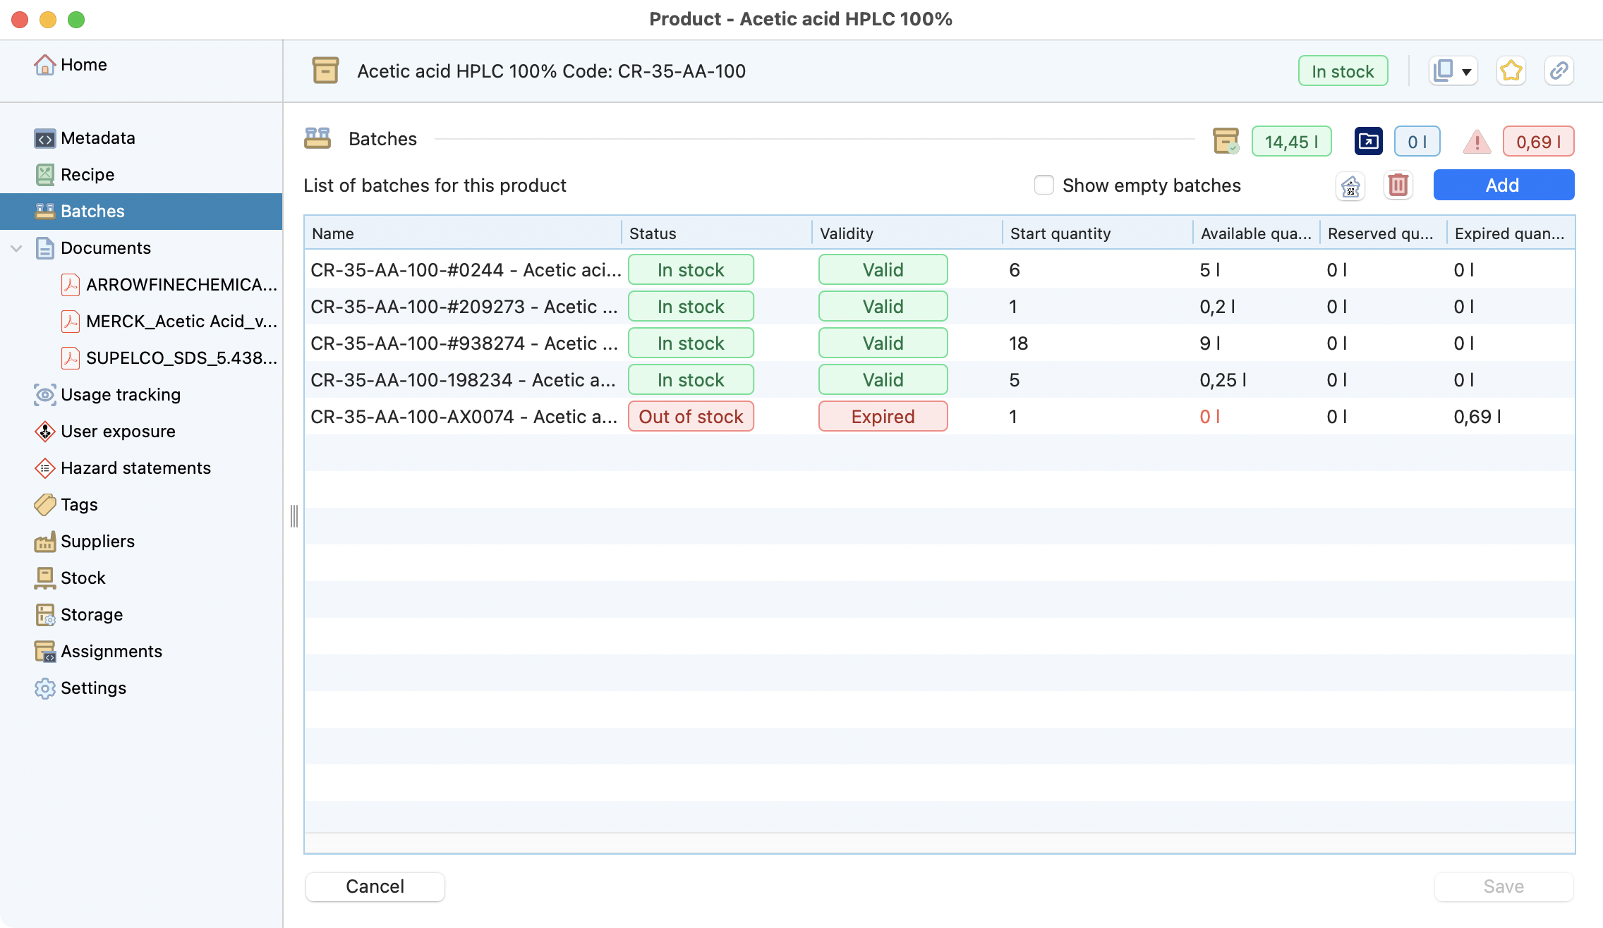
Task: Click the expired quantity warning triangle icon
Action: (1477, 142)
